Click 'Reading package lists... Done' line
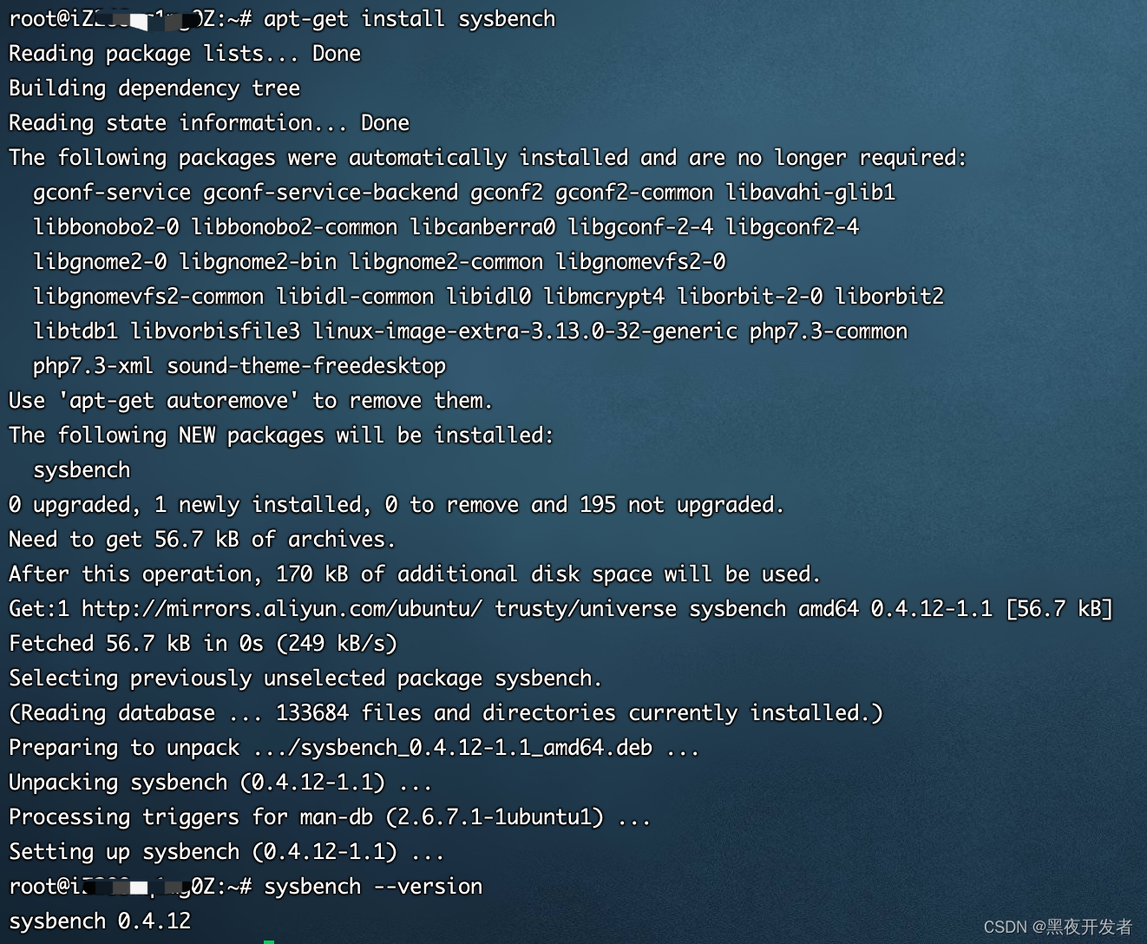Image resolution: width=1147 pixels, height=944 pixels. [x=185, y=54]
